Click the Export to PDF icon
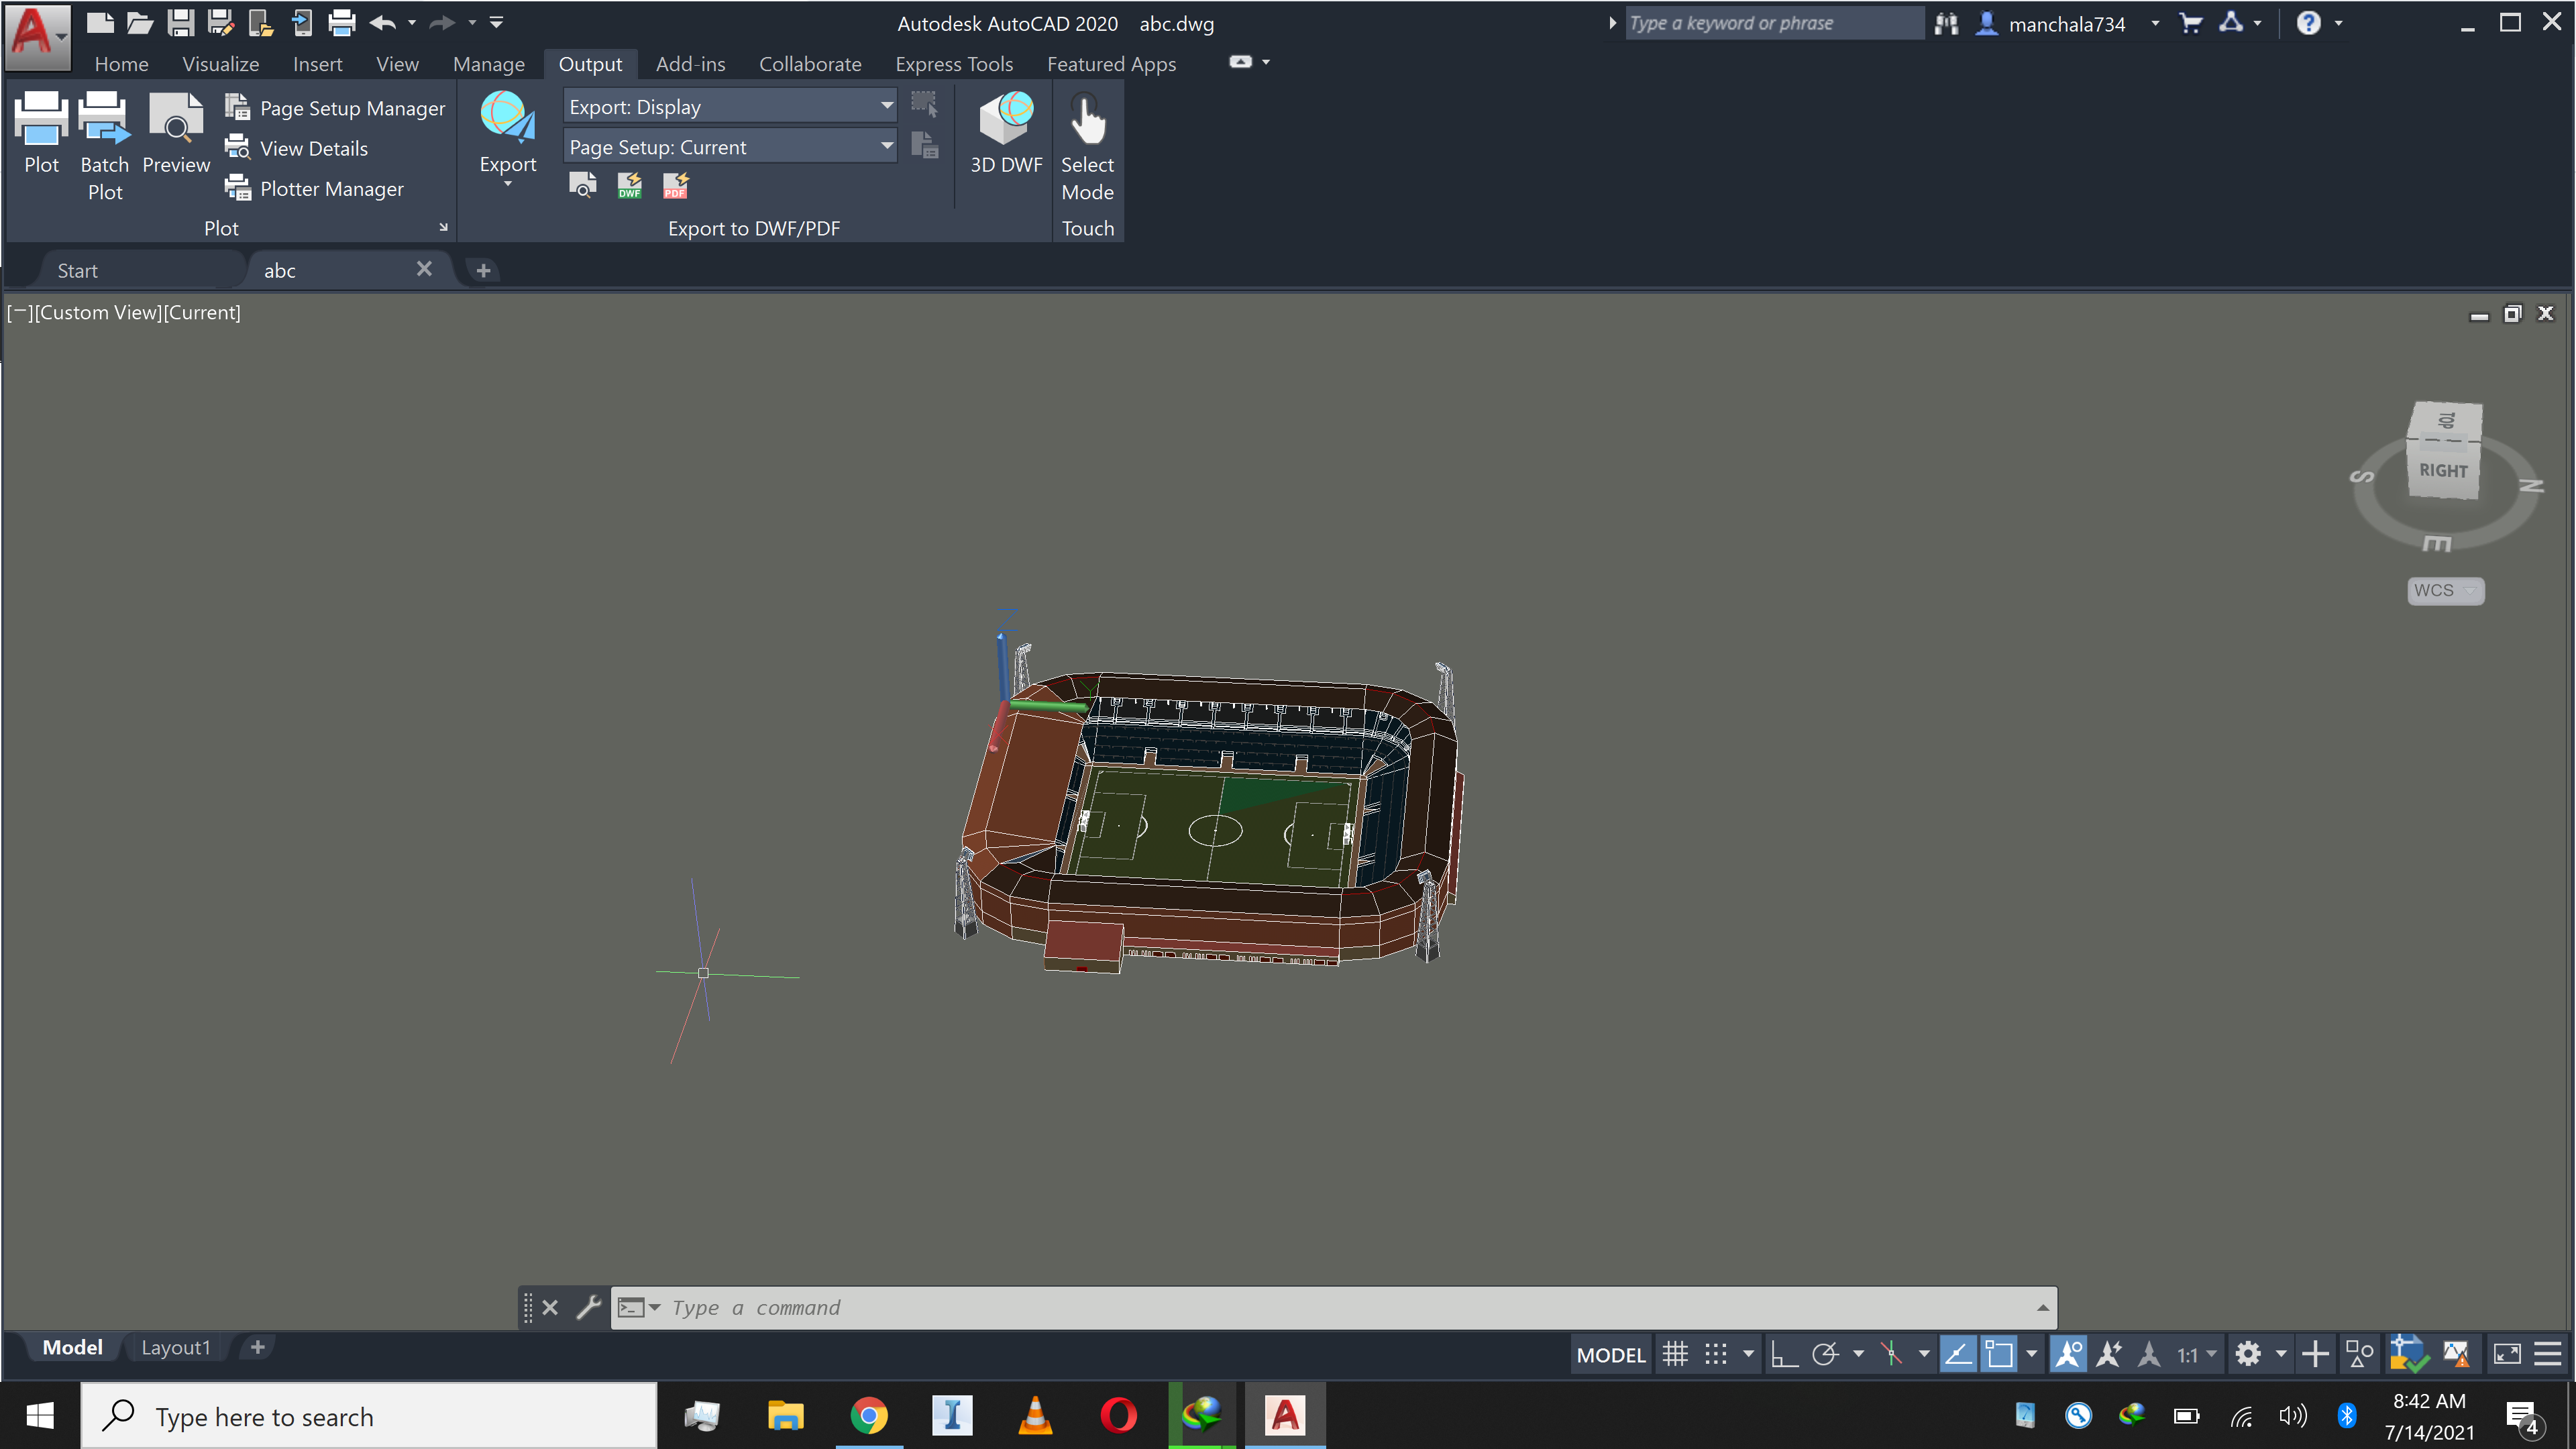The image size is (2576, 1449). coord(675,185)
